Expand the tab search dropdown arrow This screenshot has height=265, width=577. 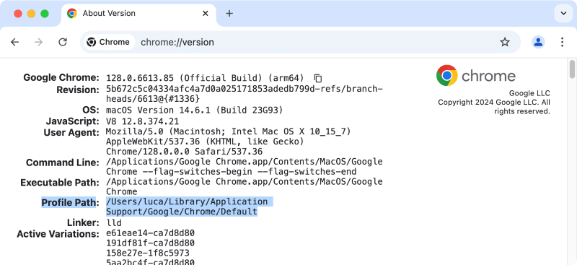tap(563, 13)
